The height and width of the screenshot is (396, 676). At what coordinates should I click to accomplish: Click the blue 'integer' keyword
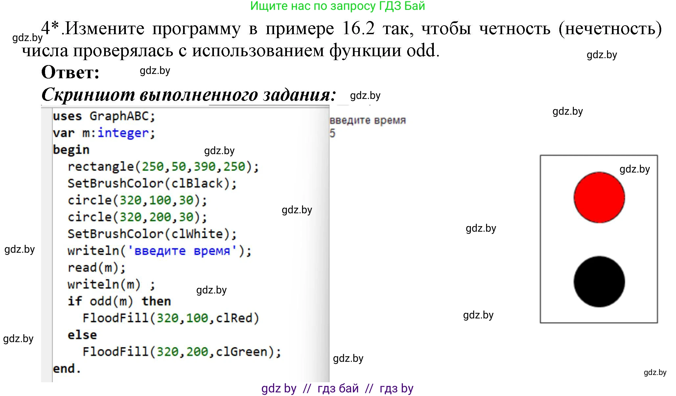[123, 133]
